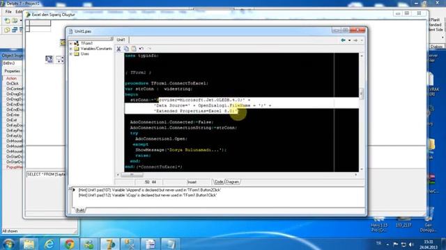Screen dimensions: 446x250
Task: Select the PopupMenu property row
Action: click(14, 167)
